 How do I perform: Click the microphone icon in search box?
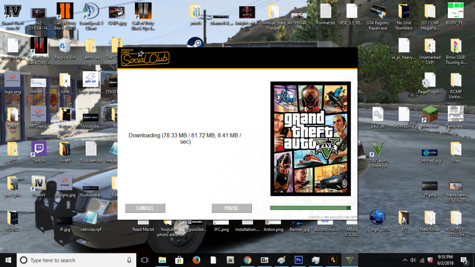(x=129, y=260)
